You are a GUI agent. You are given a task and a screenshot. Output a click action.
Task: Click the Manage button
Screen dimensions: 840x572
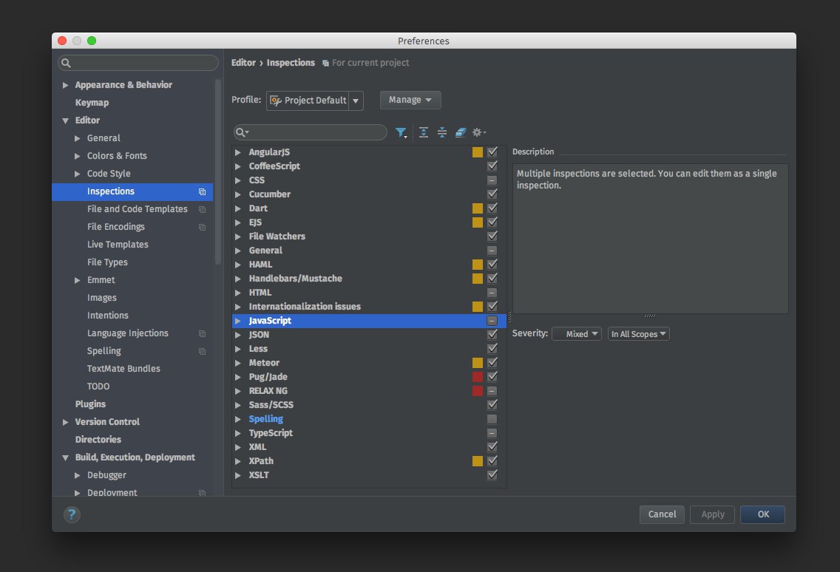pos(410,100)
